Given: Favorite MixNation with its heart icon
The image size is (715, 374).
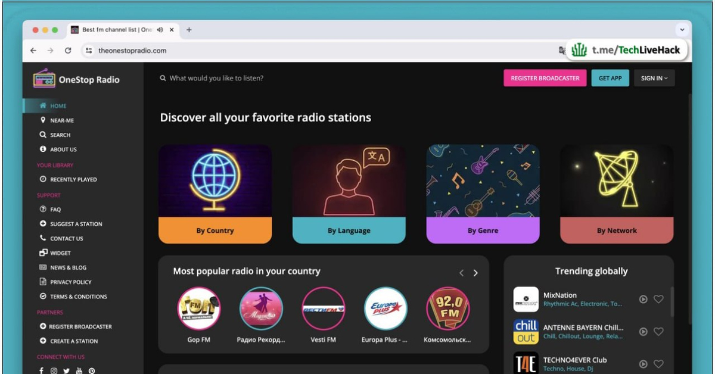Looking at the screenshot, I should 658,300.
